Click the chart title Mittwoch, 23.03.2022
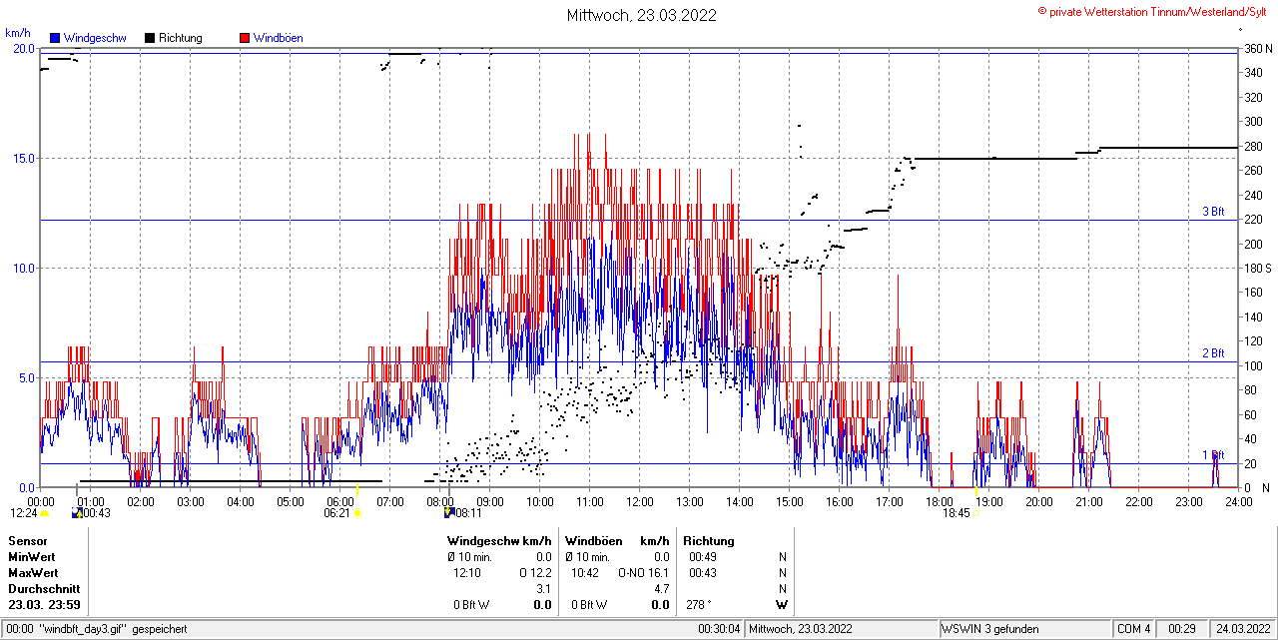Screen dimensions: 1278x640 coord(641,15)
